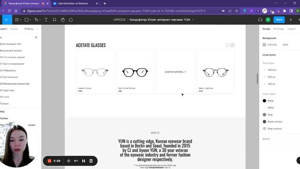Click the UPROCK project name
The width and height of the screenshot is (300, 169).
pyautogui.click(x=119, y=20)
